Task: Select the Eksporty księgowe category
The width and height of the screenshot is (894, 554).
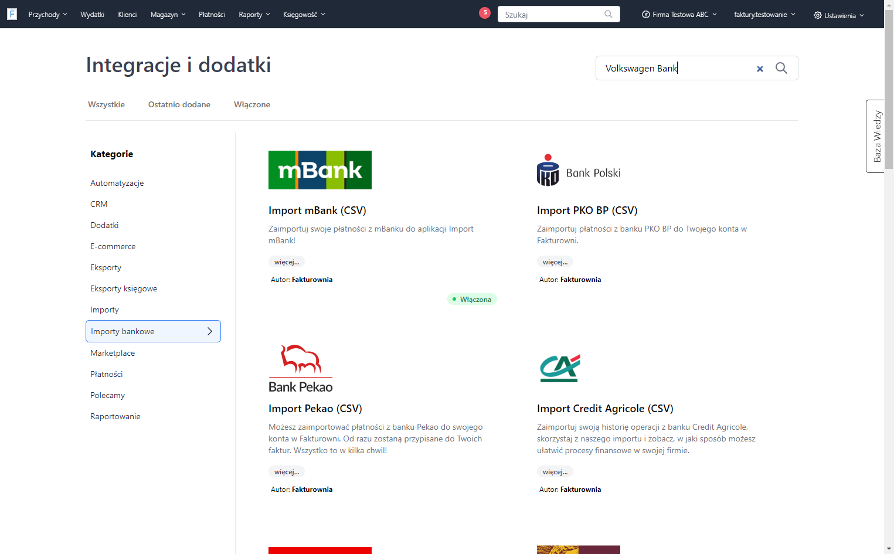Action: tap(124, 288)
